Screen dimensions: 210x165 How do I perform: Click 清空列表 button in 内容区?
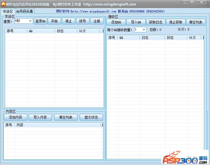pos(66,117)
